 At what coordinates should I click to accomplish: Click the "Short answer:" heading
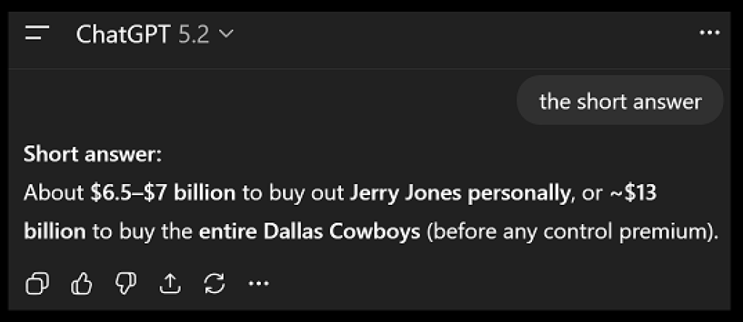point(92,155)
